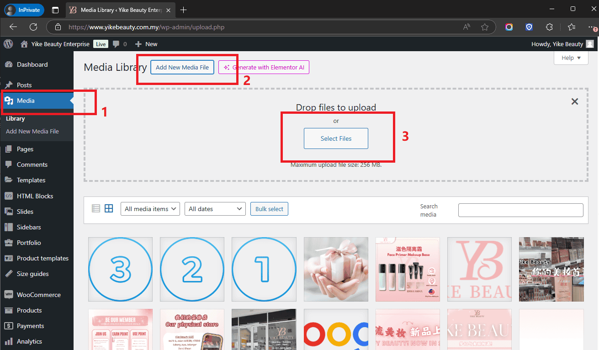Click Howdy, Yike Beauty account link
599x350 pixels.
click(x=562, y=44)
